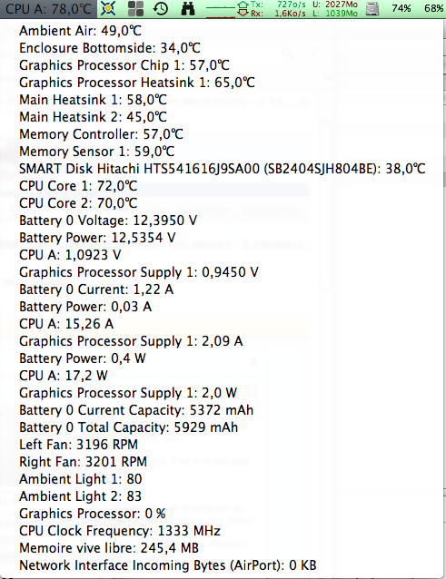Open the Time Machine clock icon
Viewport: 446px width, 579px height.
tap(161, 8)
